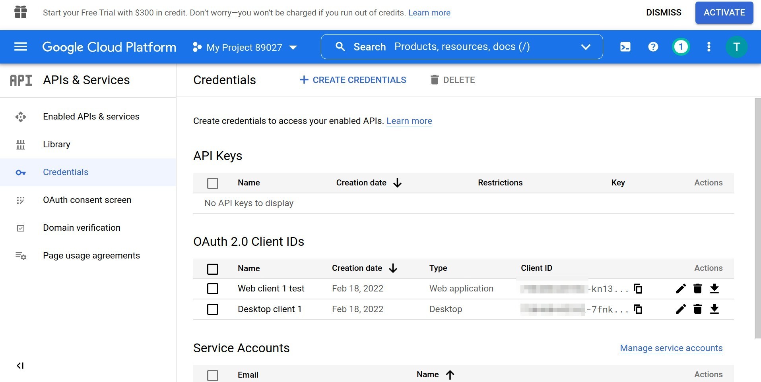Select Credentials in the sidebar
The height and width of the screenshot is (382, 761).
point(88,172)
